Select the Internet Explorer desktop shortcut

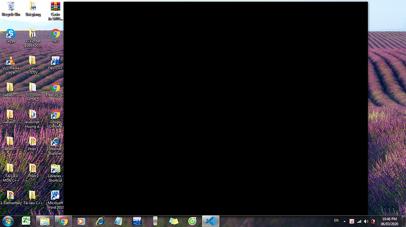pyautogui.click(x=55, y=146)
